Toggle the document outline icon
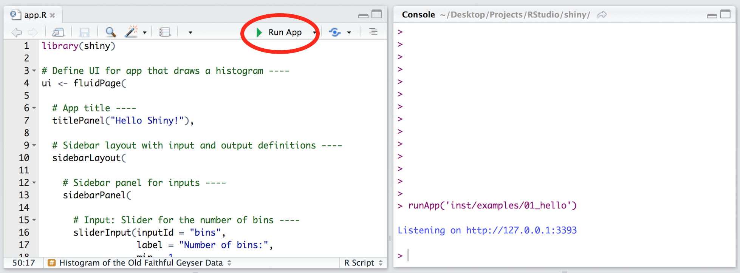The height and width of the screenshot is (273, 740). (x=373, y=32)
